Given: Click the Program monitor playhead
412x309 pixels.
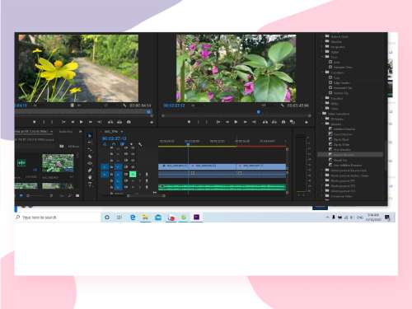Looking at the screenshot, I should click(x=259, y=112).
